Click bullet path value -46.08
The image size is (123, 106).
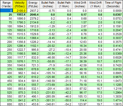[48, 57]
